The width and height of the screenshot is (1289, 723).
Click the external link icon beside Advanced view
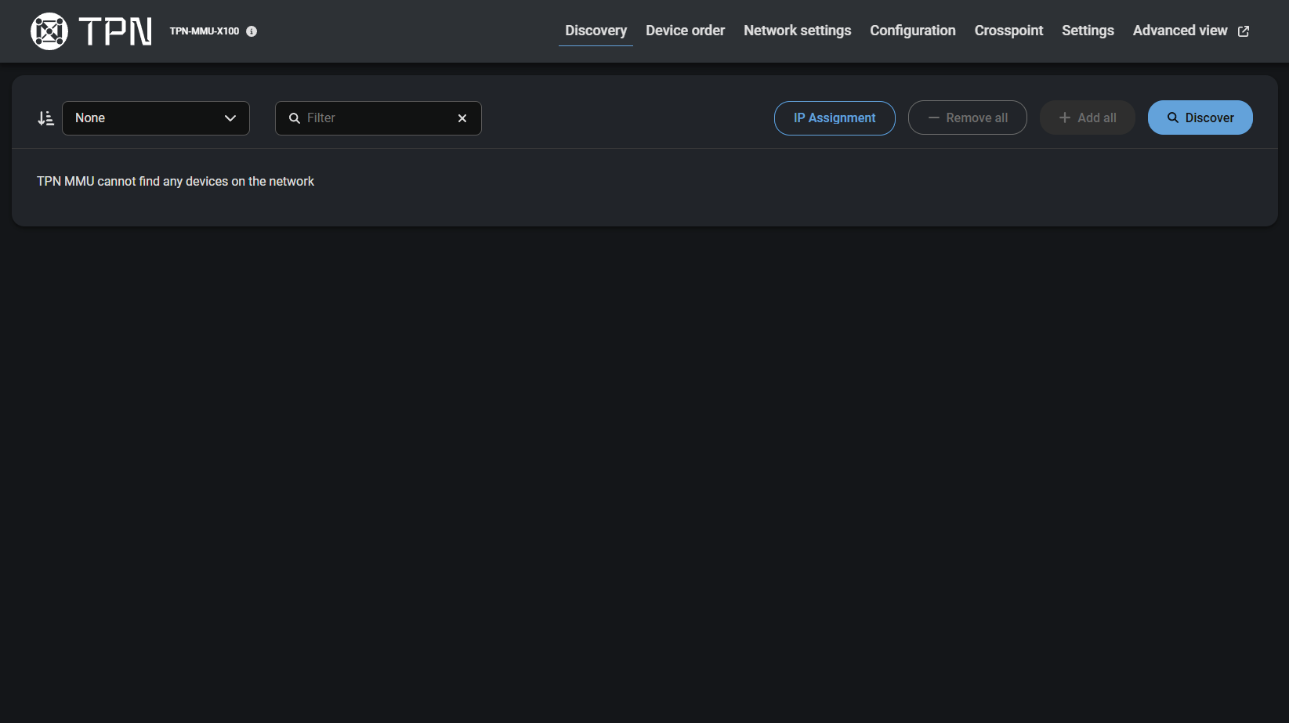click(x=1244, y=31)
